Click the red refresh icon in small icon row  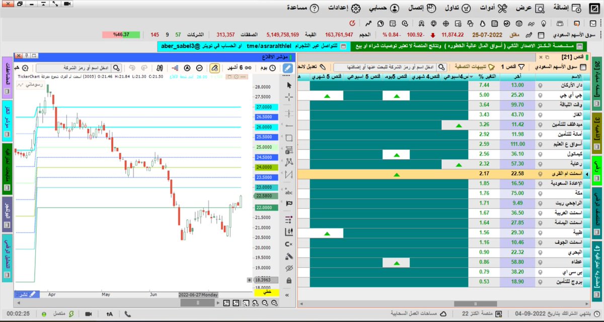coord(352,23)
